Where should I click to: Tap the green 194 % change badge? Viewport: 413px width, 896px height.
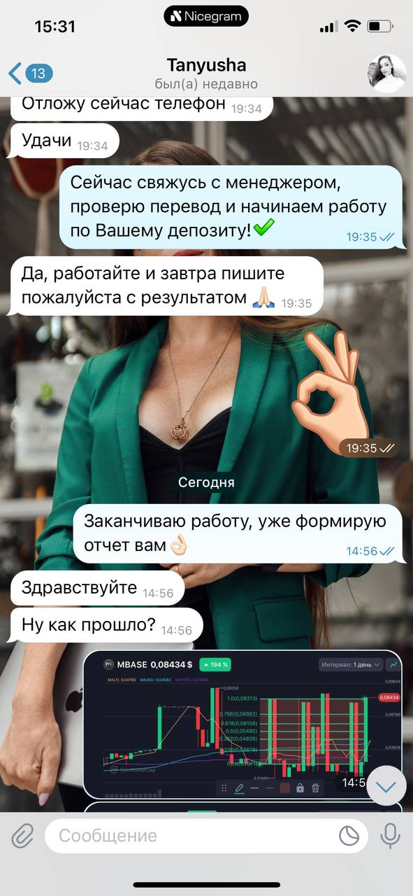click(x=215, y=664)
